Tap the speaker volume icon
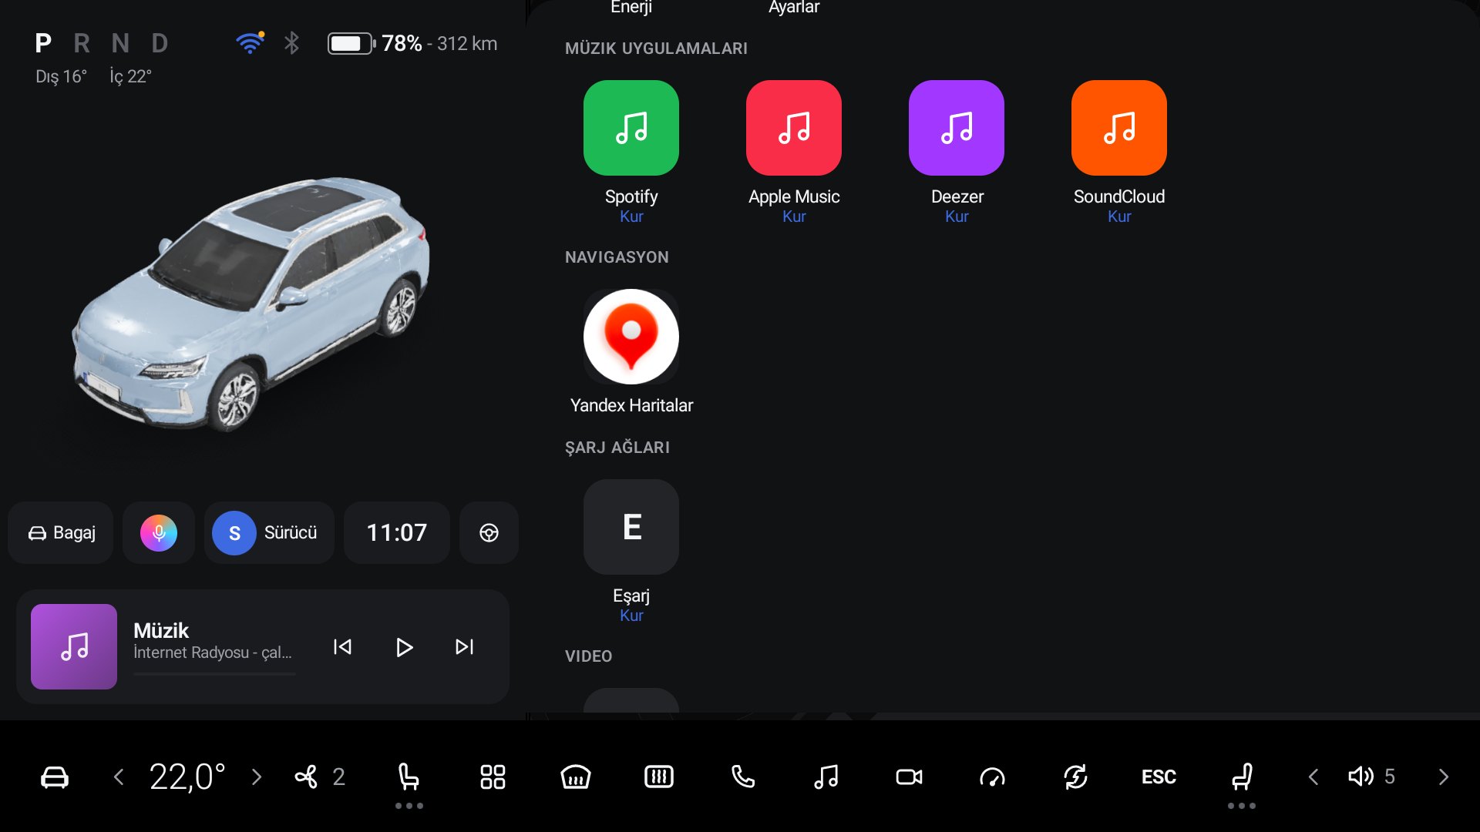Image resolution: width=1480 pixels, height=832 pixels. coord(1361,777)
